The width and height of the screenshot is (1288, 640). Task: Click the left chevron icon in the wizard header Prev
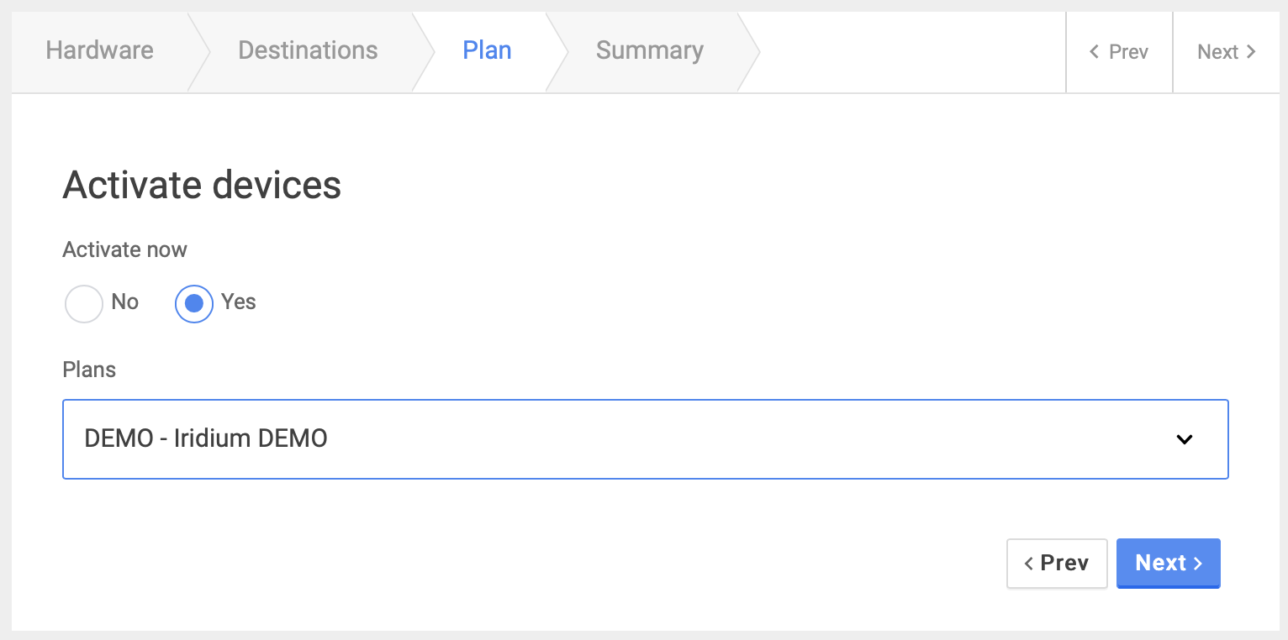click(1094, 52)
